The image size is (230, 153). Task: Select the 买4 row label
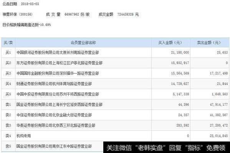pyautogui.click(x=8, y=84)
